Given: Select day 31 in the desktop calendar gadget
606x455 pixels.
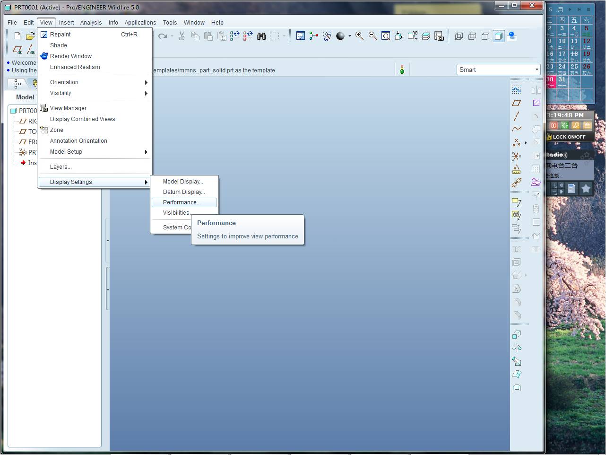Looking at the screenshot, I should [562, 81].
